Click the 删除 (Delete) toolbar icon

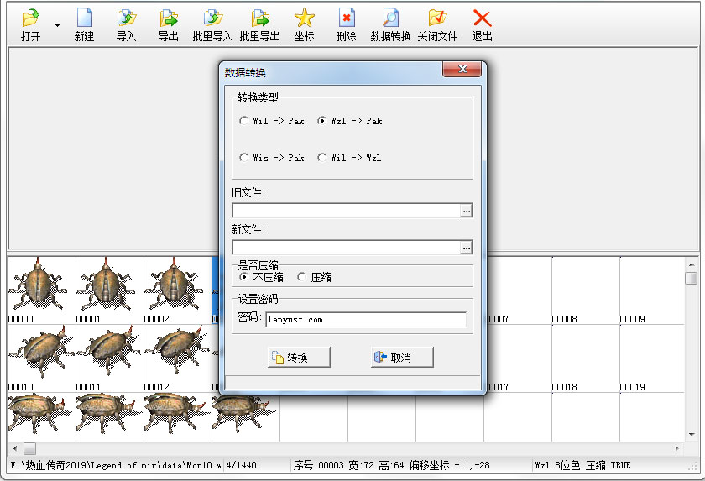tap(346, 18)
